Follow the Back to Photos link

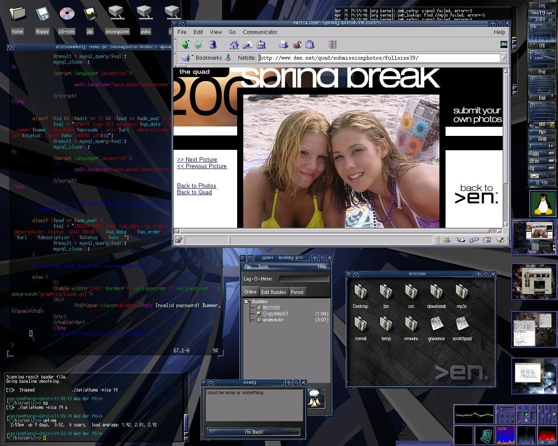tap(197, 186)
